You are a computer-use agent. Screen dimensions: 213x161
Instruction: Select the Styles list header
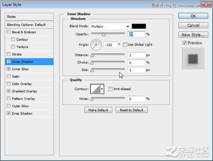29,17
